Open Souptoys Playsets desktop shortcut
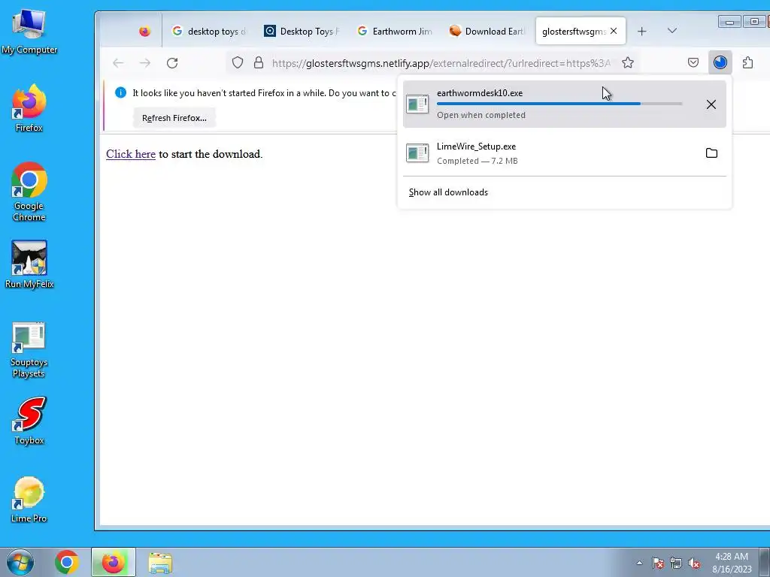The height and width of the screenshot is (577, 770). tap(29, 350)
